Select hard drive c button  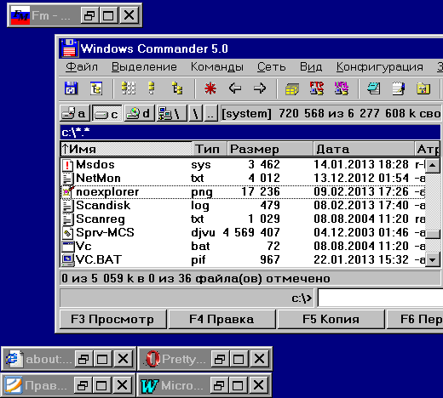(x=107, y=114)
